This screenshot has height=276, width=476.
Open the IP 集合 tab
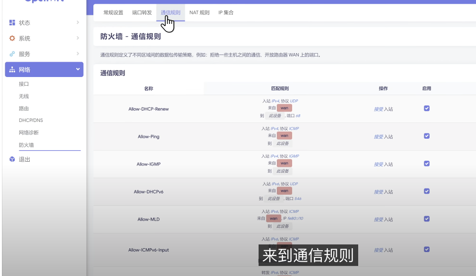[226, 12]
